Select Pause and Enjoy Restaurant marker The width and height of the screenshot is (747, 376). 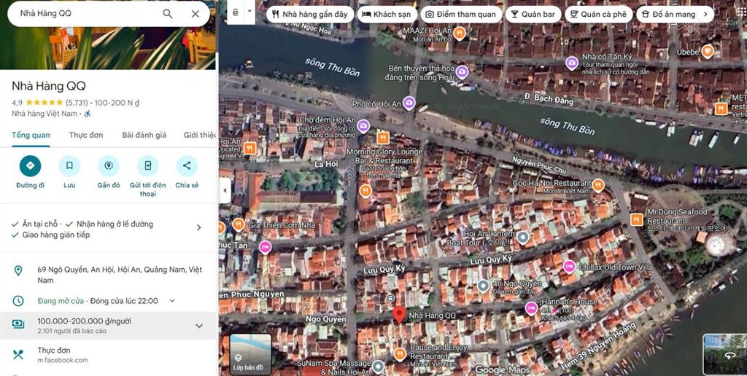400,355
